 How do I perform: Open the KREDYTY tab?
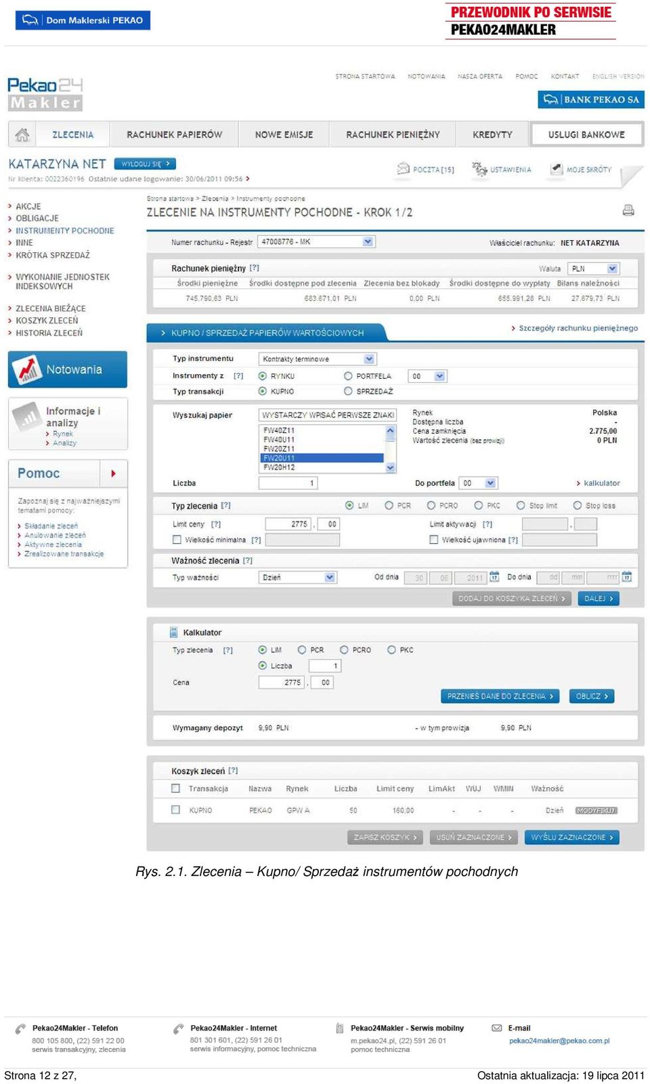point(492,134)
